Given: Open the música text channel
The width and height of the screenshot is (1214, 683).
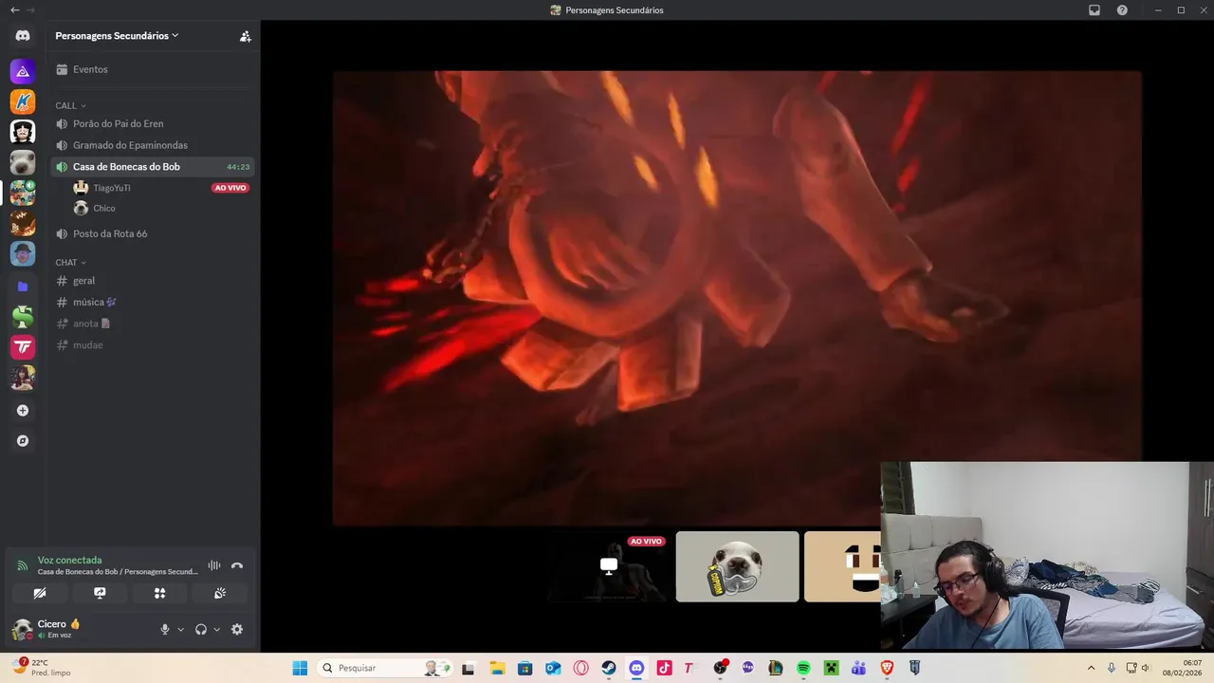Looking at the screenshot, I should tap(152, 302).
